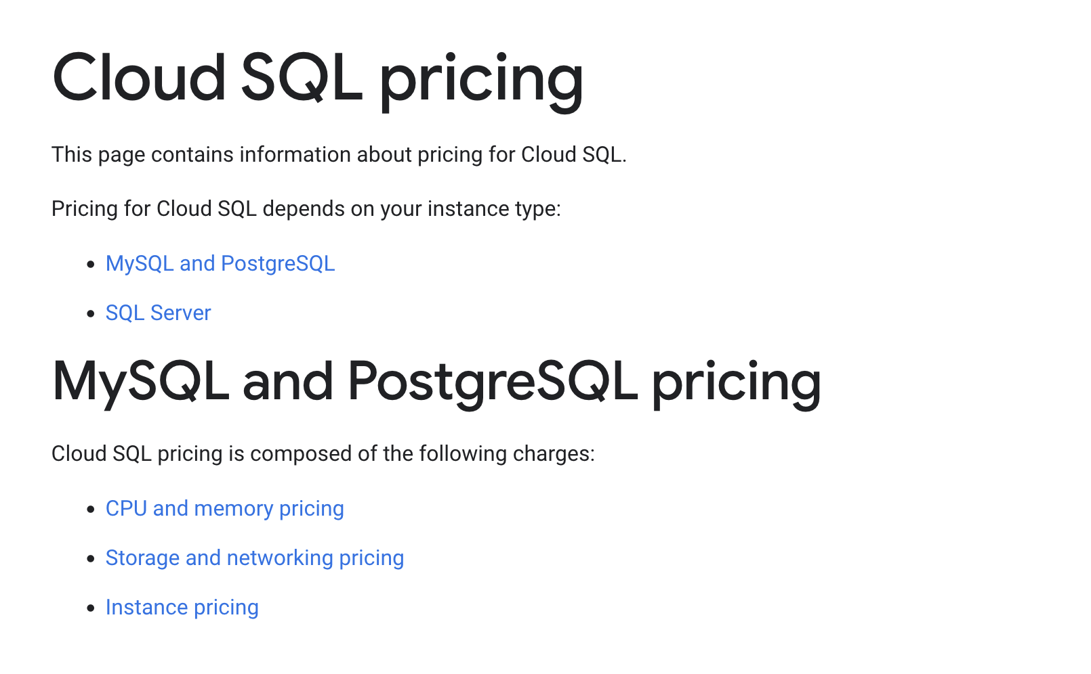Image resolution: width=1091 pixels, height=674 pixels.
Task: Click the bullet point beside SQL Server
Action: 91,313
